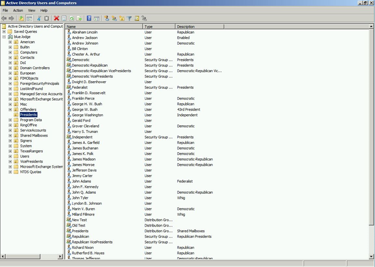
Task: Click tree pane horizontal scroll left arrow
Action: (x=3, y=257)
